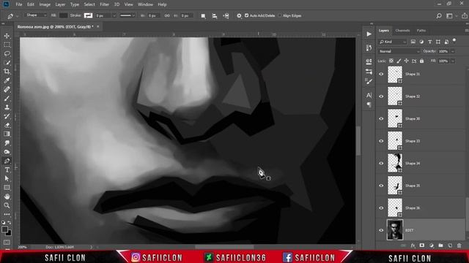469x263 pixels.
Task: Hide the Shape 34 layer
Action: 381,164
